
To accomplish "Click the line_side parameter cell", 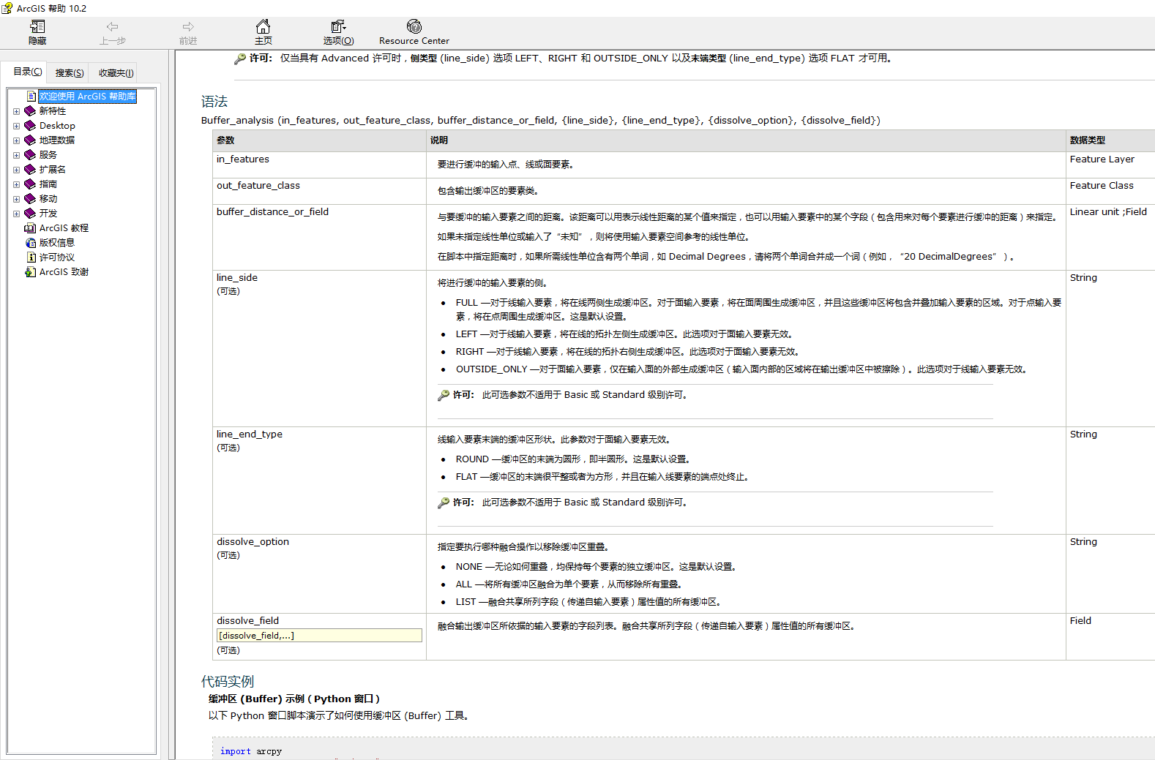I will (320, 348).
